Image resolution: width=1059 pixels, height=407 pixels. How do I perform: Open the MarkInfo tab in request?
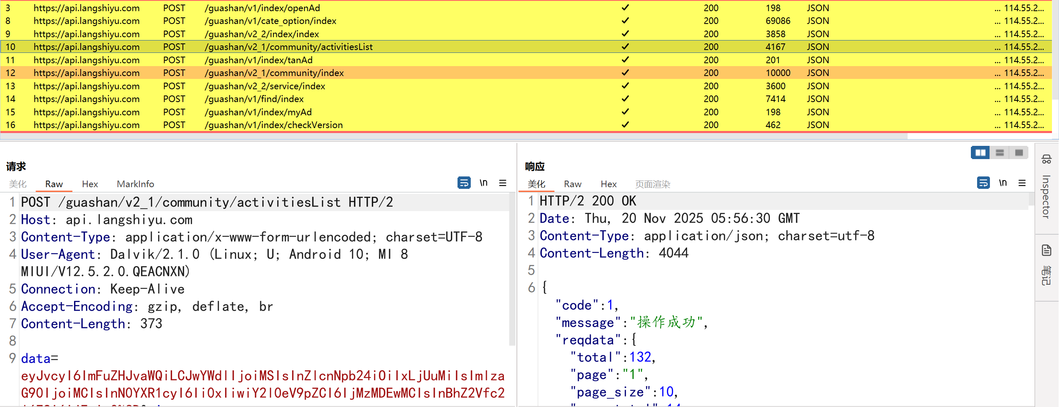[135, 184]
